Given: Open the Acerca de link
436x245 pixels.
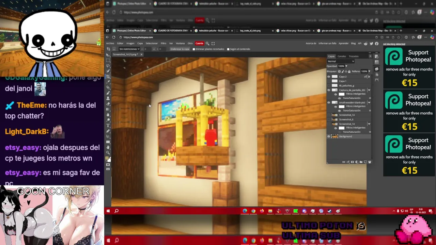Looking at the screenshot, I should click(x=311, y=43).
